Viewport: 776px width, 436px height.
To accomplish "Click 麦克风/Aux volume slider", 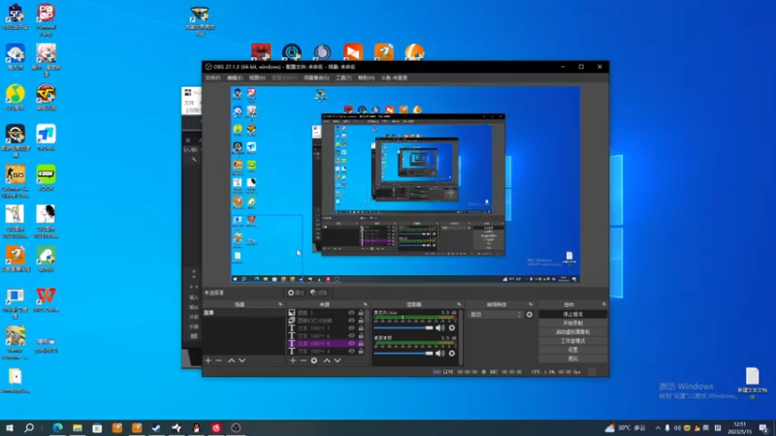I will click(x=404, y=327).
